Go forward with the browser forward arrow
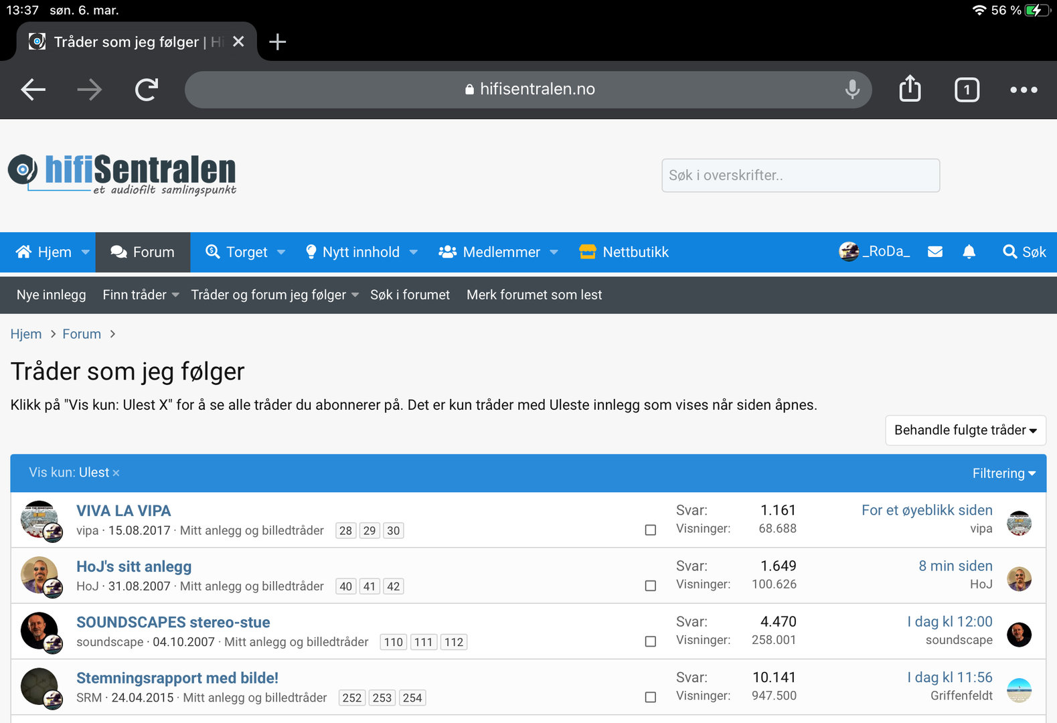Image resolution: width=1057 pixels, height=723 pixels. tap(90, 89)
